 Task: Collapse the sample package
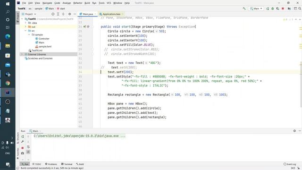pos(29,34)
